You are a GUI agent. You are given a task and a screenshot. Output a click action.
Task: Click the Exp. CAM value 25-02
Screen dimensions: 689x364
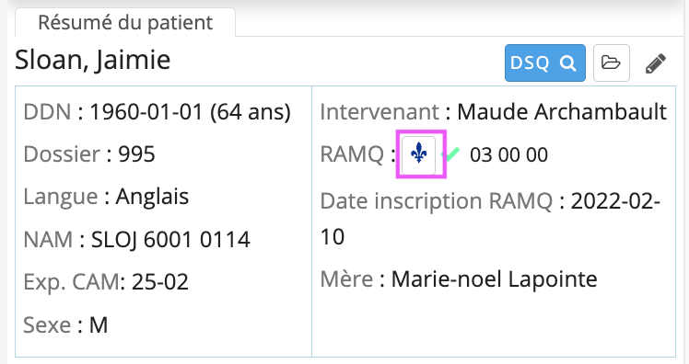tap(160, 281)
